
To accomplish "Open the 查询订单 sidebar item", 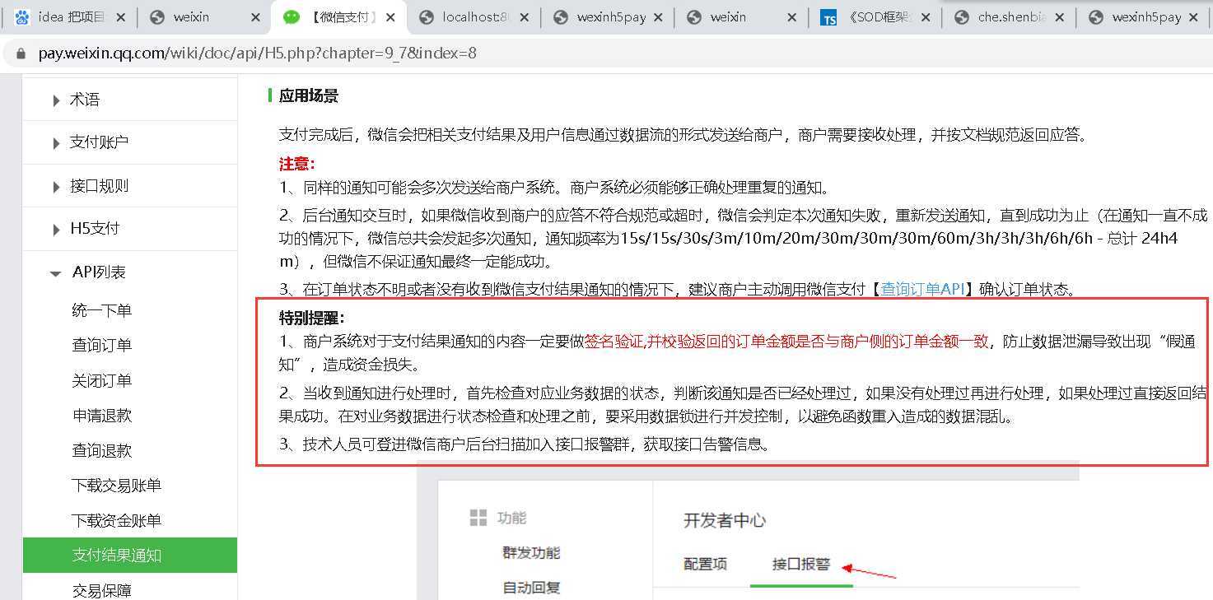I will tap(102, 345).
